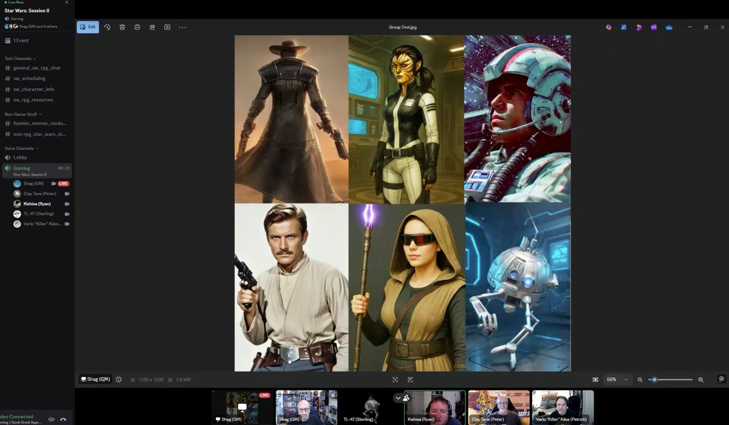Open TL-47 (Sterling) video tile

[371, 407]
